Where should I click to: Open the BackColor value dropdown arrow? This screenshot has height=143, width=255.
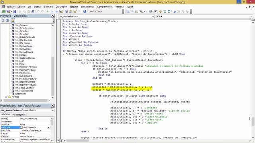point(49,128)
